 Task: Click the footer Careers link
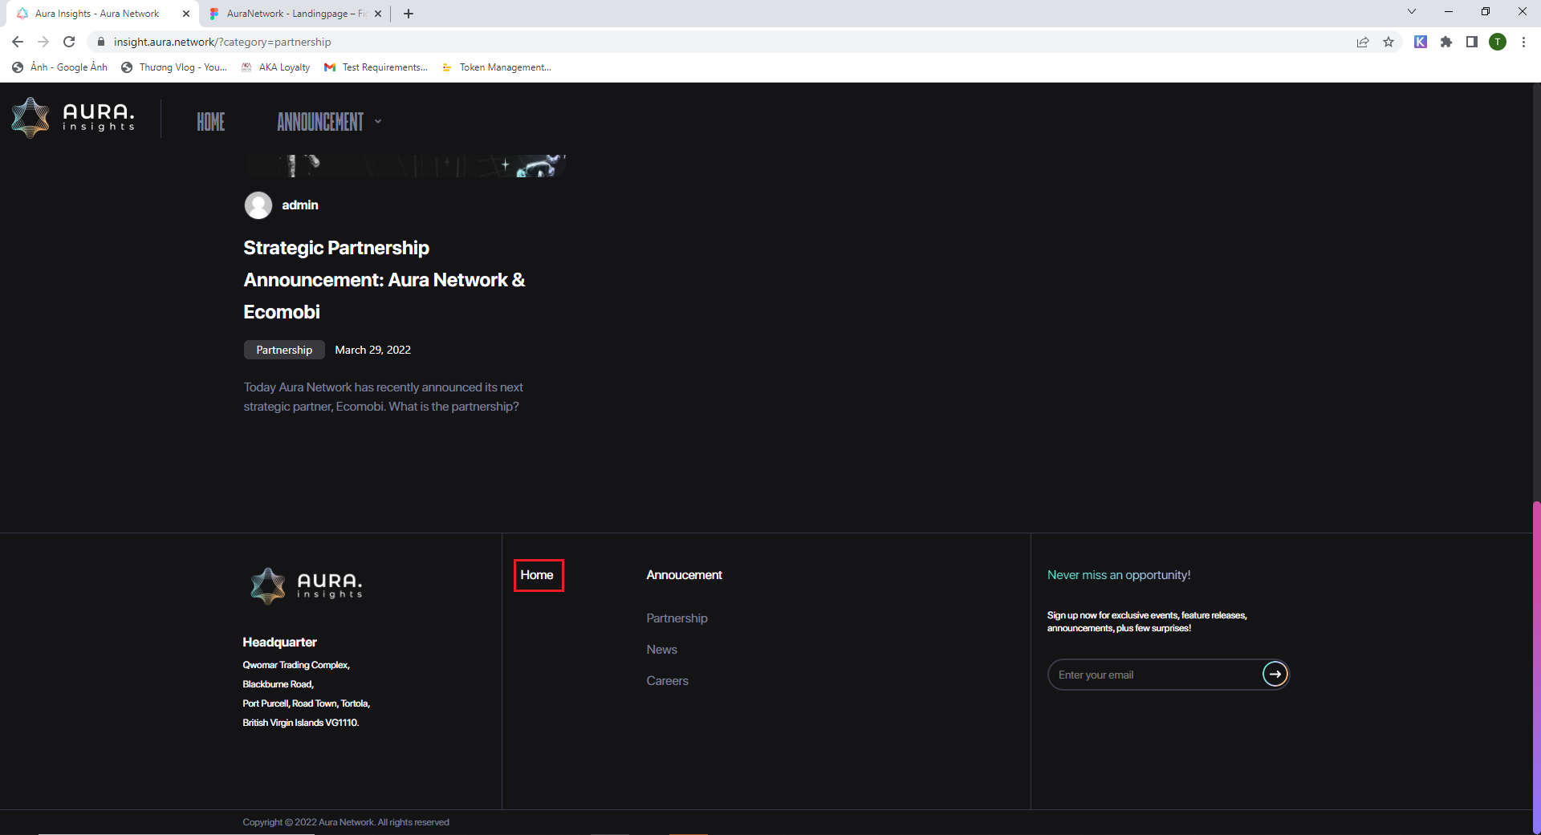(667, 681)
